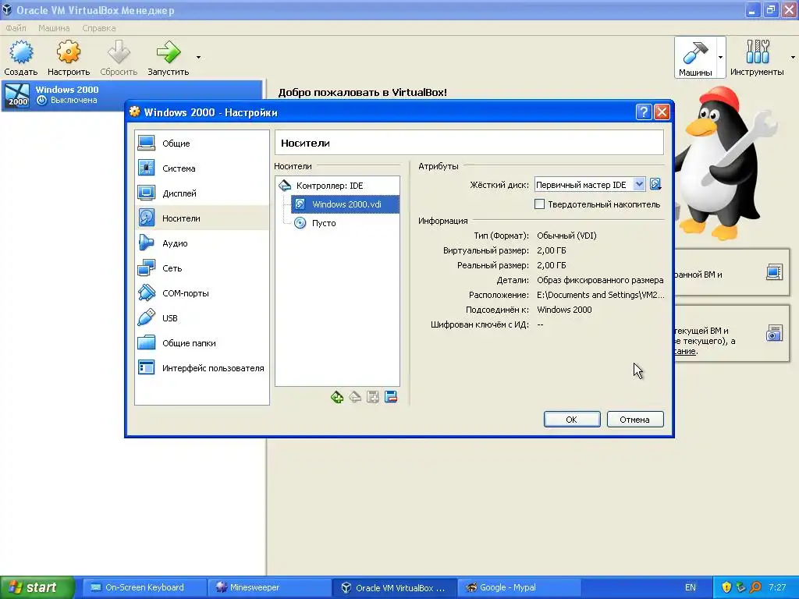799x599 pixels.
Task: Select the Windows 2000 VM in the machine list
Action: click(133, 94)
